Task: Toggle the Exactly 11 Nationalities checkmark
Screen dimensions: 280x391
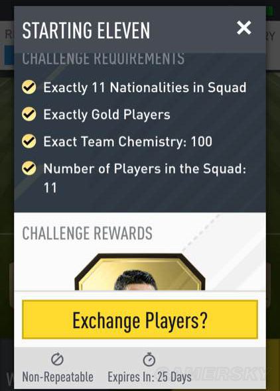Action: 29,87
